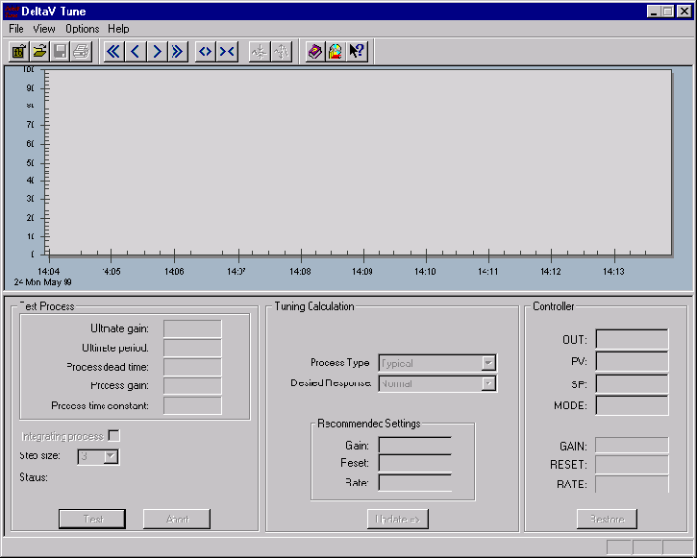Click the greyed print icon
The width and height of the screenshot is (697, 558).
coord(82,52)
